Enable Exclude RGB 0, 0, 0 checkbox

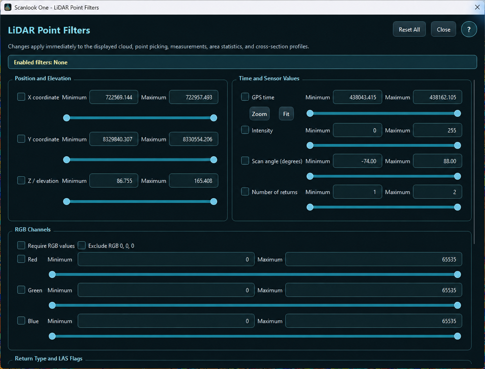coord(82,245)
